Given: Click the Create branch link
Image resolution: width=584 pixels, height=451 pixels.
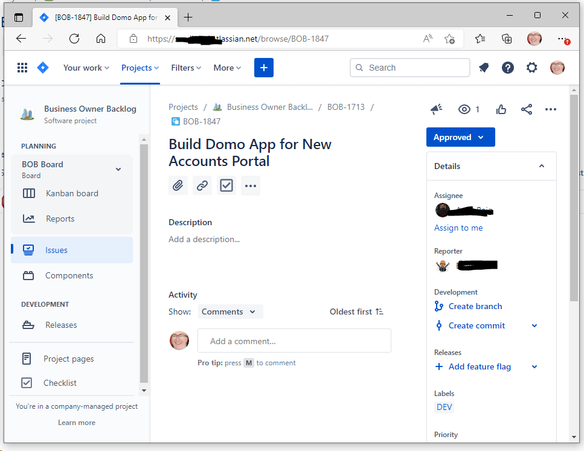Looking at the screenshot, I should point(475,306).
